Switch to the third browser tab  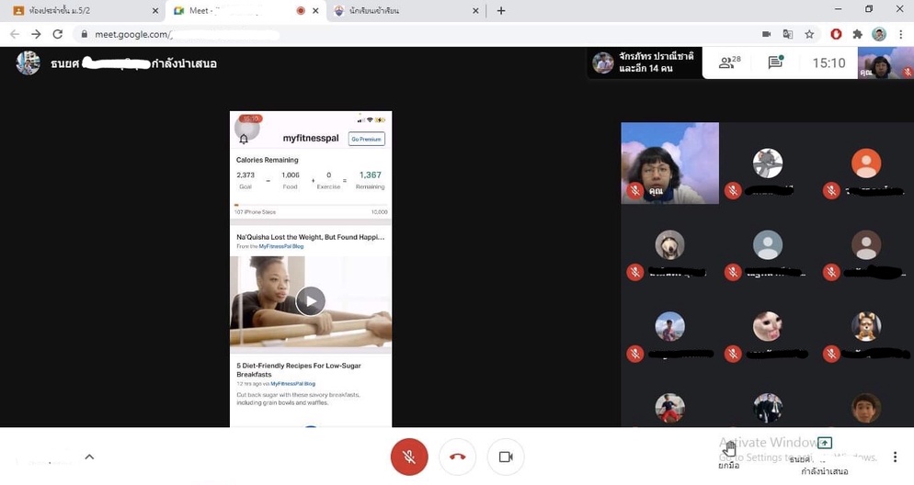pyautogui.click(x=405, y=11)
